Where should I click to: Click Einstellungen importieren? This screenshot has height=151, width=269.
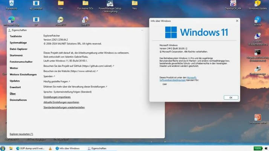point(57,97)
